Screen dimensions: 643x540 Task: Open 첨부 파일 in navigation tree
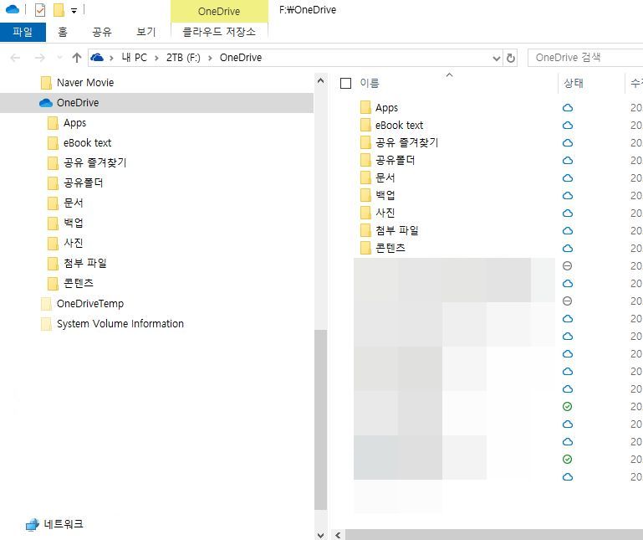(x=85, y=263)
